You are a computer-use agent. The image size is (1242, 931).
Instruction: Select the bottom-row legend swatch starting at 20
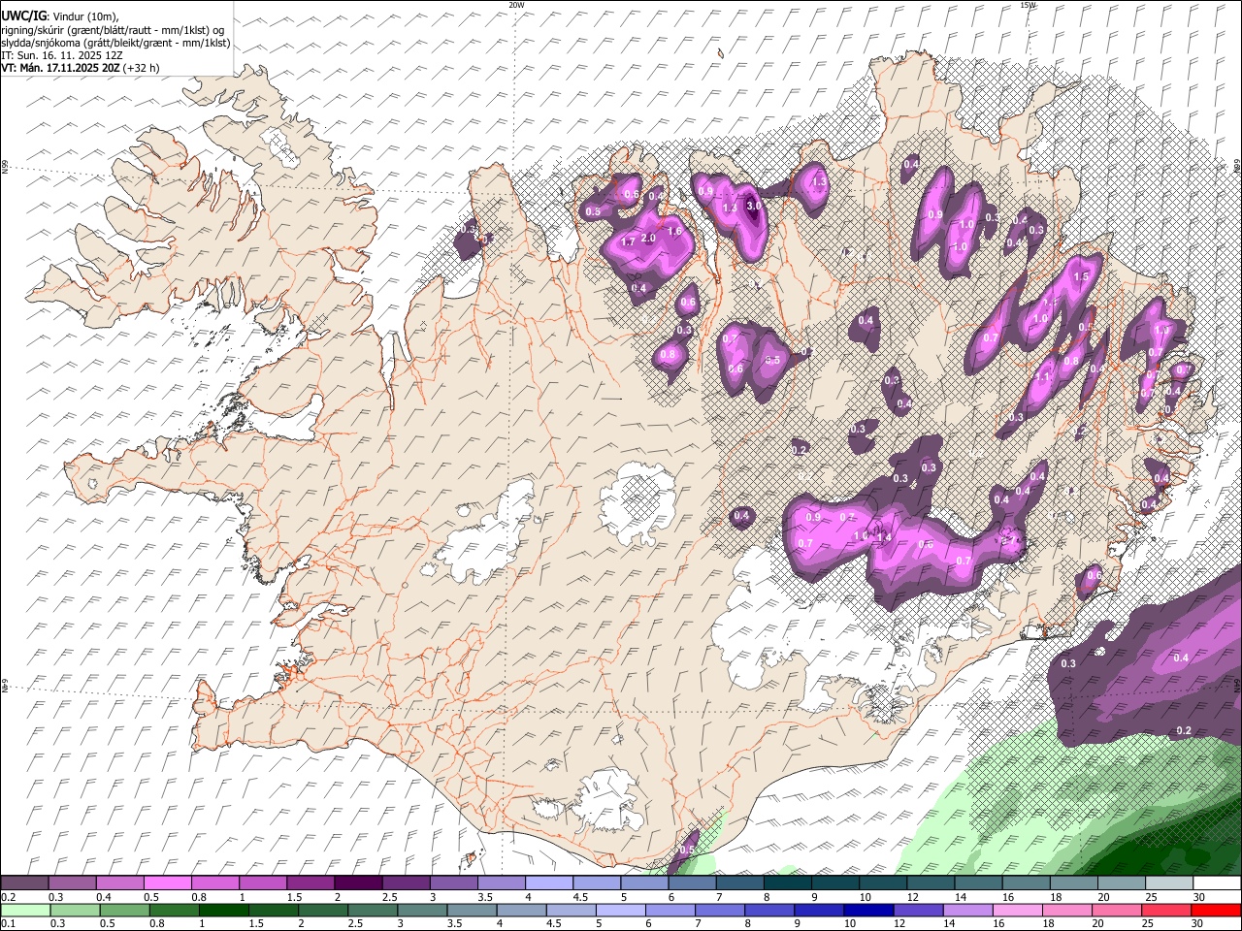click(x=1115, y=911)
